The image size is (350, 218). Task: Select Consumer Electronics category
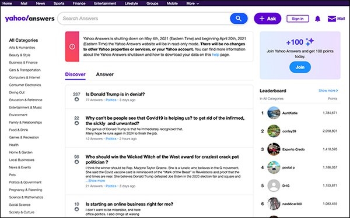click(25, 85)
